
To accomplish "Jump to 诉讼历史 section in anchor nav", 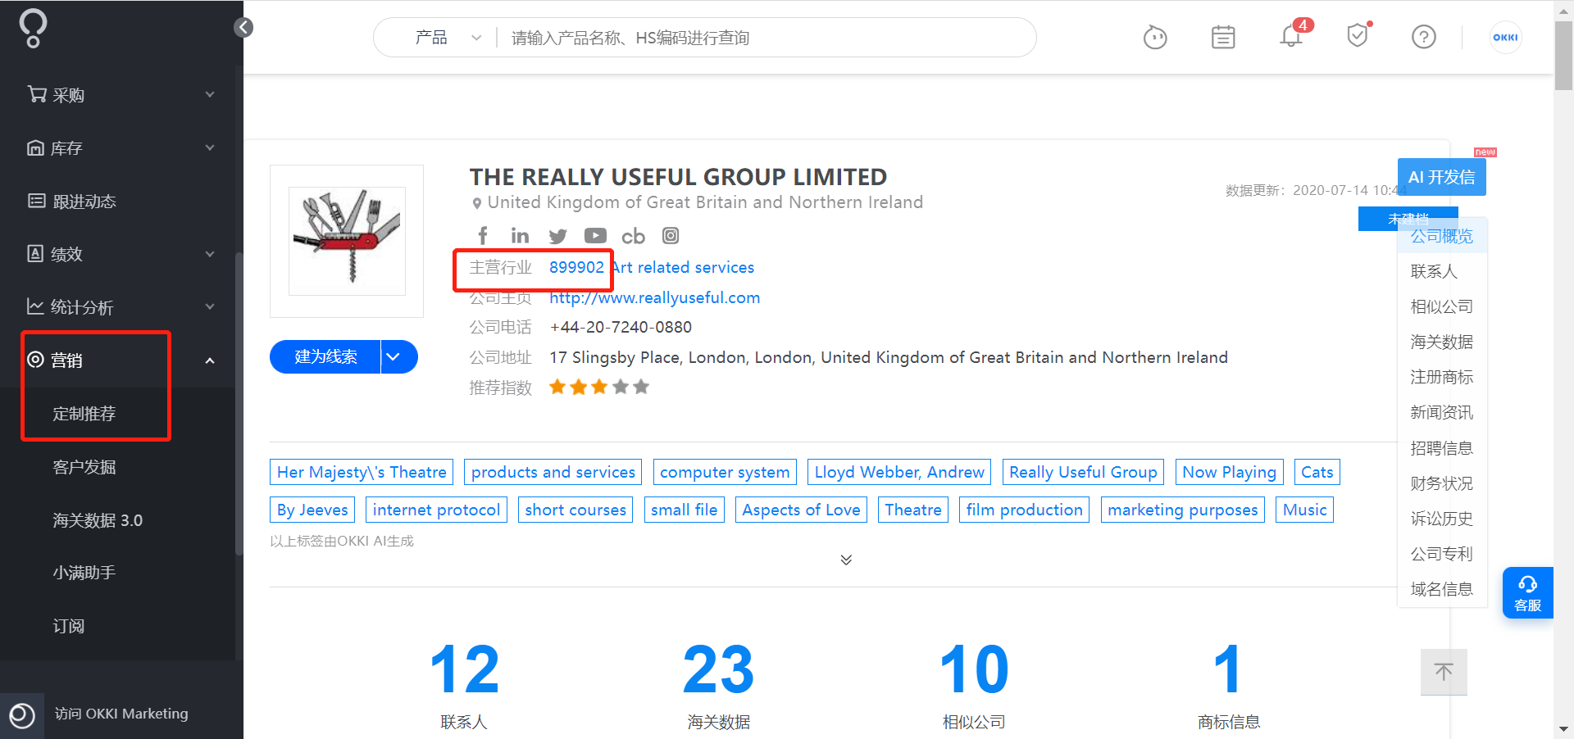I will pos(1441,519).
